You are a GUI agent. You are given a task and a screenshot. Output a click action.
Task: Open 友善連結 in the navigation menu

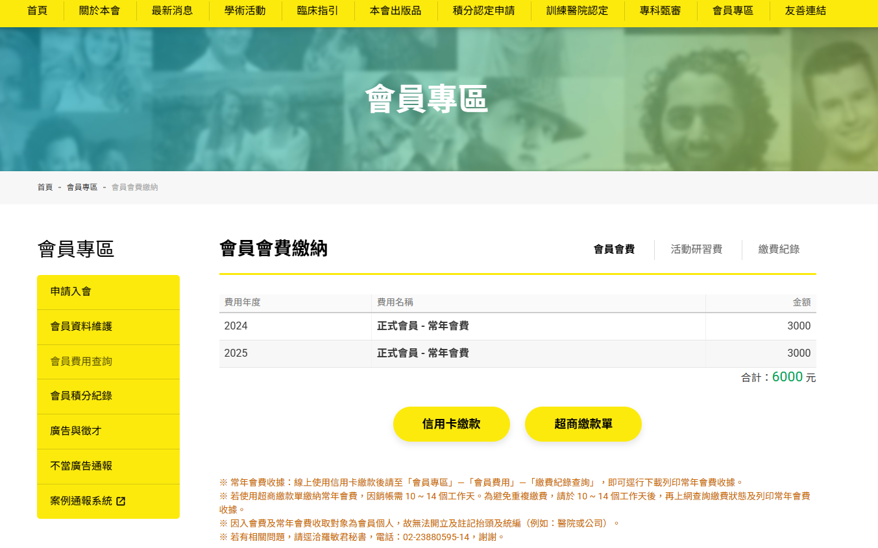(805, 10)
